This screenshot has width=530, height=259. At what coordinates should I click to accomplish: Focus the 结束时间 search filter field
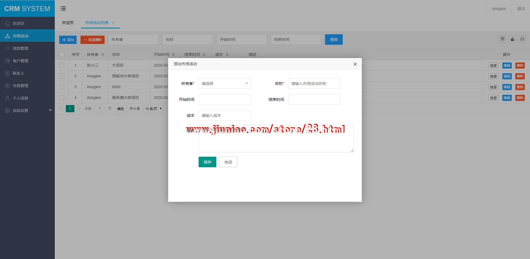point(296,40)
